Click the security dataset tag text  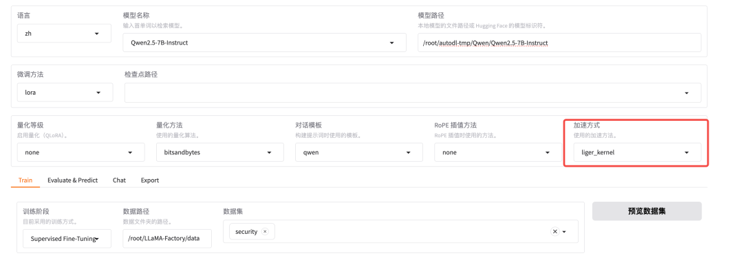point(246,232)
